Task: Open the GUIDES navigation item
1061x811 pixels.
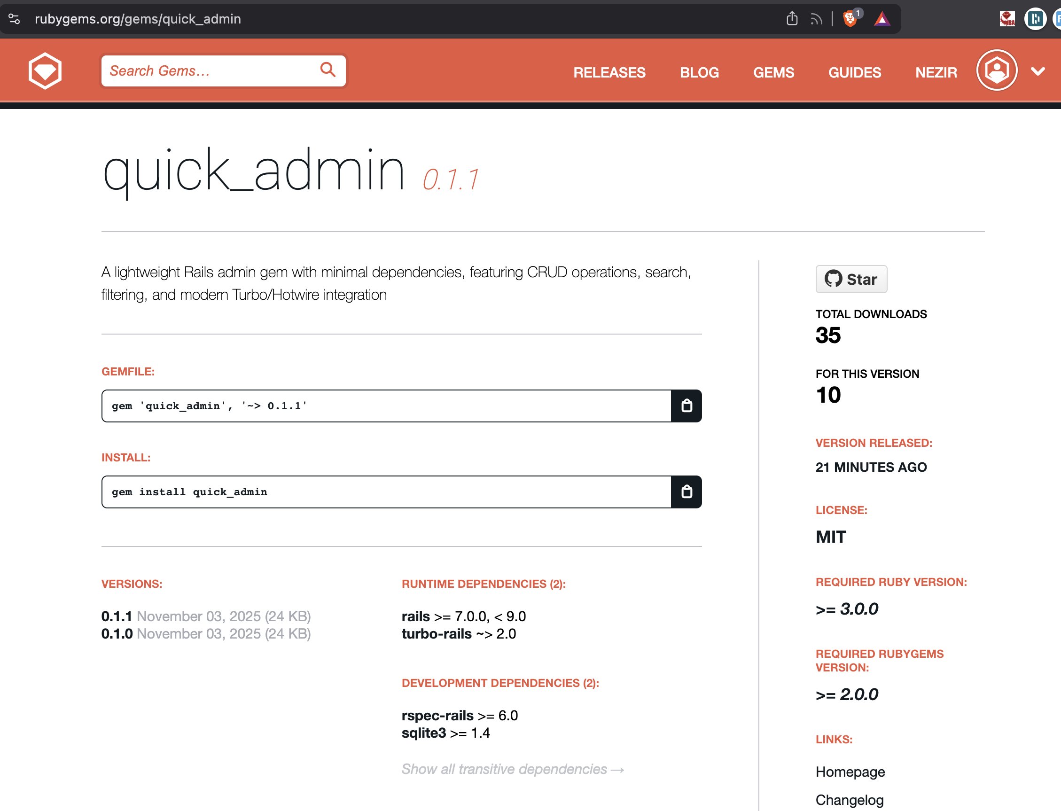Action: point(854,72)
